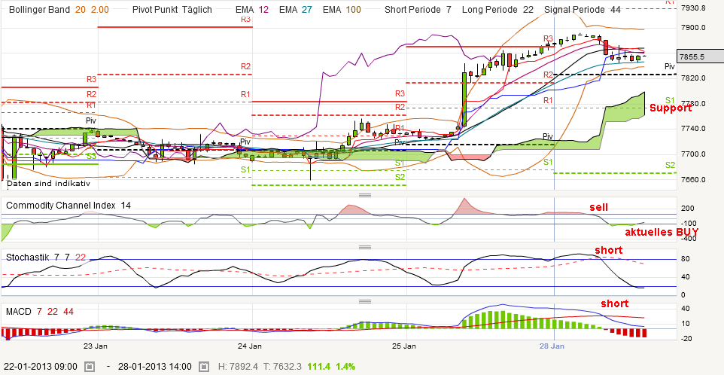This screenshot has width=724, height=375.
Task: Open the calendar picker beside 22-01-2013 09:00
Action: coord(90,367)
